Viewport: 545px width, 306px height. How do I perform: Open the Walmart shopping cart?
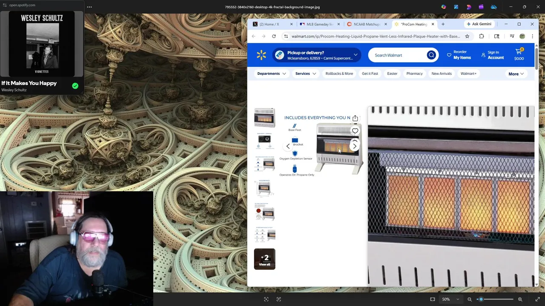click(519, 54)
